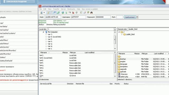Click the local file list scrollbar
Image resolution: width=169 pixels, height=95 pixels.
pyautogui.click(x=115, y=63)
